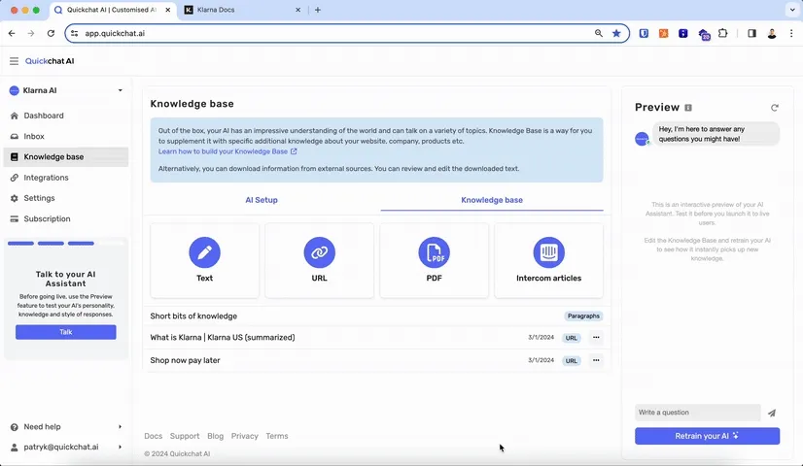Click the info icon next to Preview
This screenshot has width=803, height=466.
tap(688, 108)
